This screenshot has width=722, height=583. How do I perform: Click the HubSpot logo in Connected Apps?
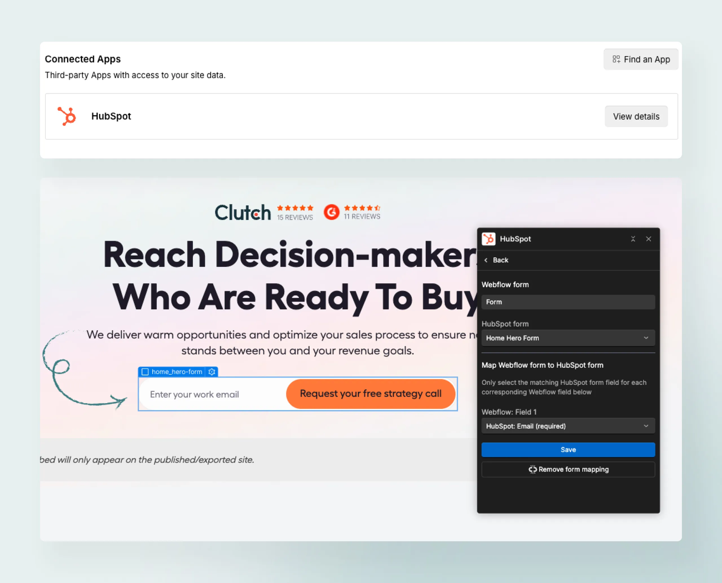point(67,116)
